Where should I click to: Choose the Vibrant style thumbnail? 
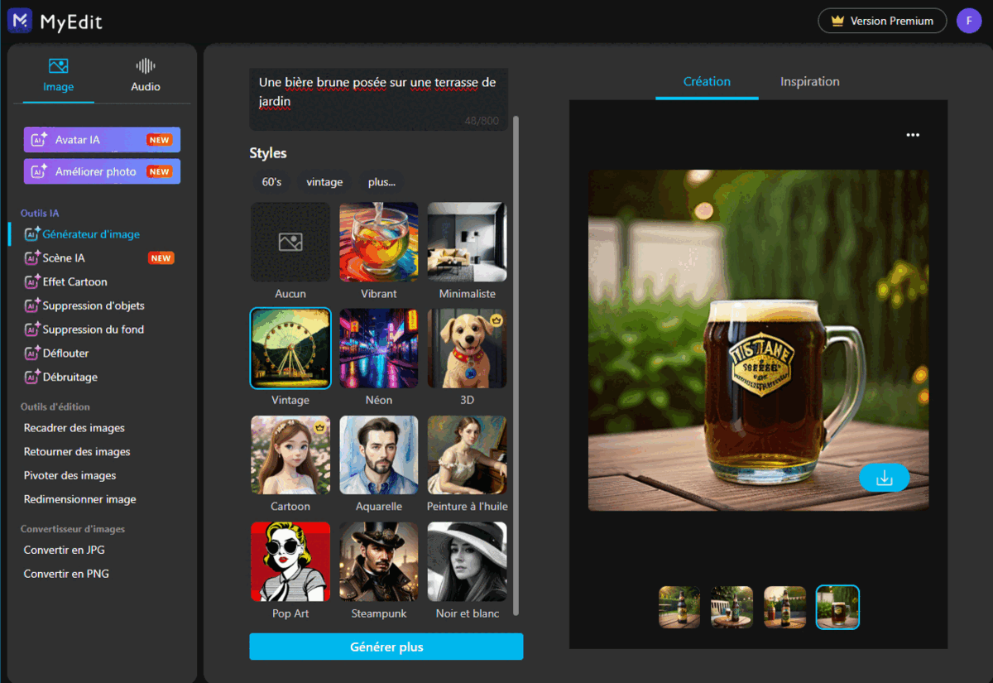coord(379,242)
